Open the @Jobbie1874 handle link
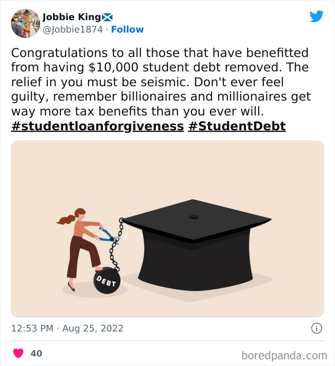Image resolution: width=335 pixels, height=366 pixels. click(73, 30)
